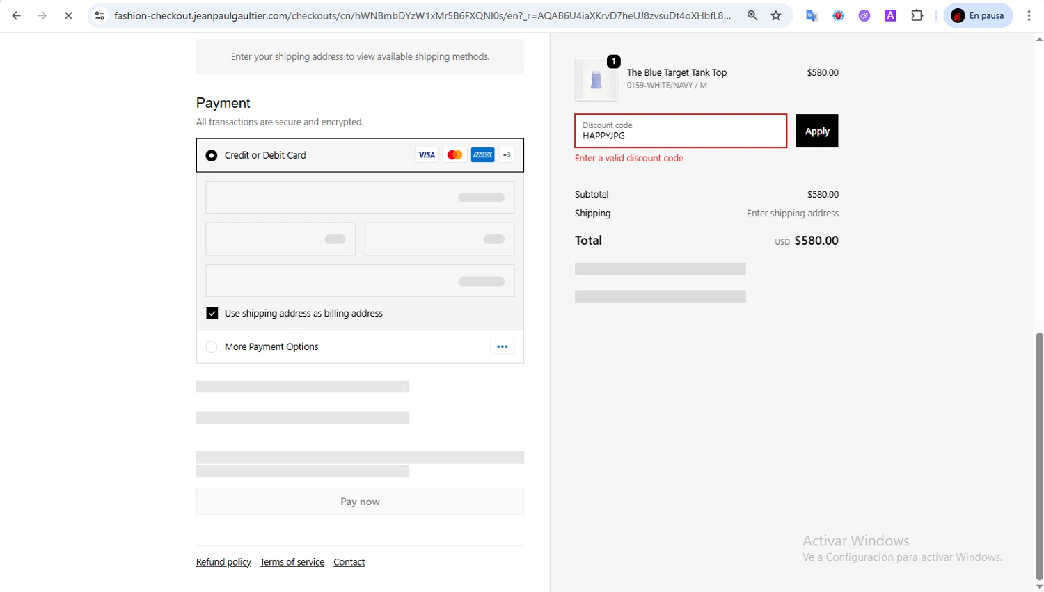Apply the discount code
Viewport: 1044px width, 592px height.
click(817, 131)
